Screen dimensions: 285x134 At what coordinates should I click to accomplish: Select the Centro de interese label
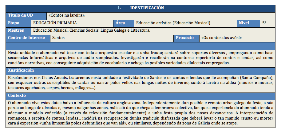[28, 38]
